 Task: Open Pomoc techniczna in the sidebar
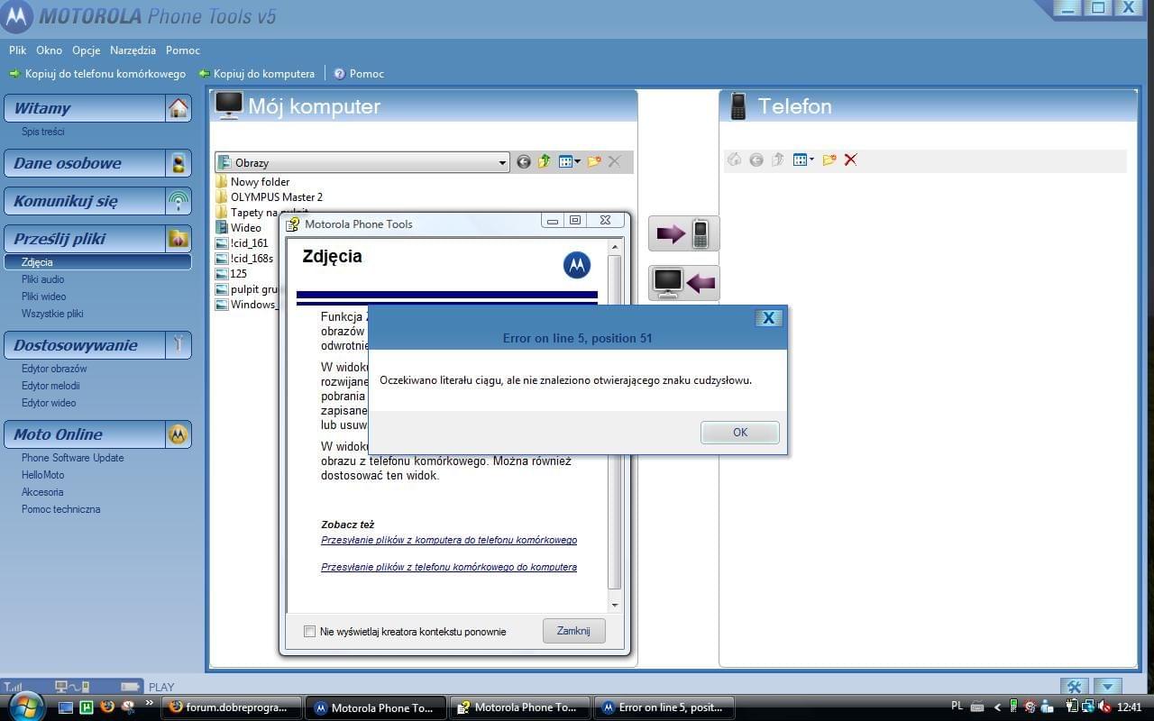coord(61,509)
